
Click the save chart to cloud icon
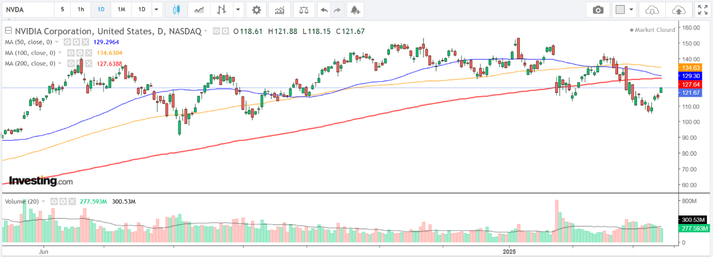pos(679,10)
